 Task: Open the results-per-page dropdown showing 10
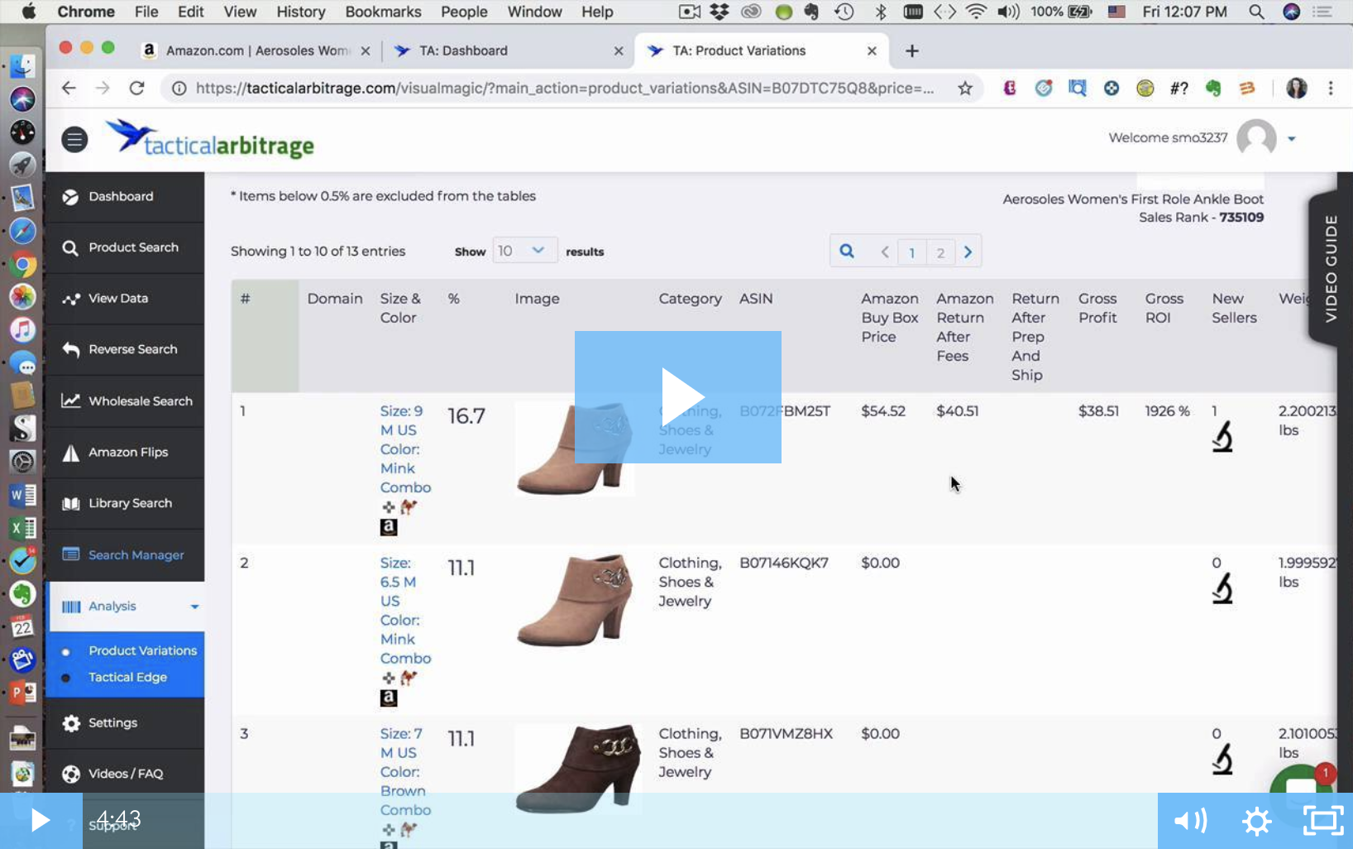point(524,251)
